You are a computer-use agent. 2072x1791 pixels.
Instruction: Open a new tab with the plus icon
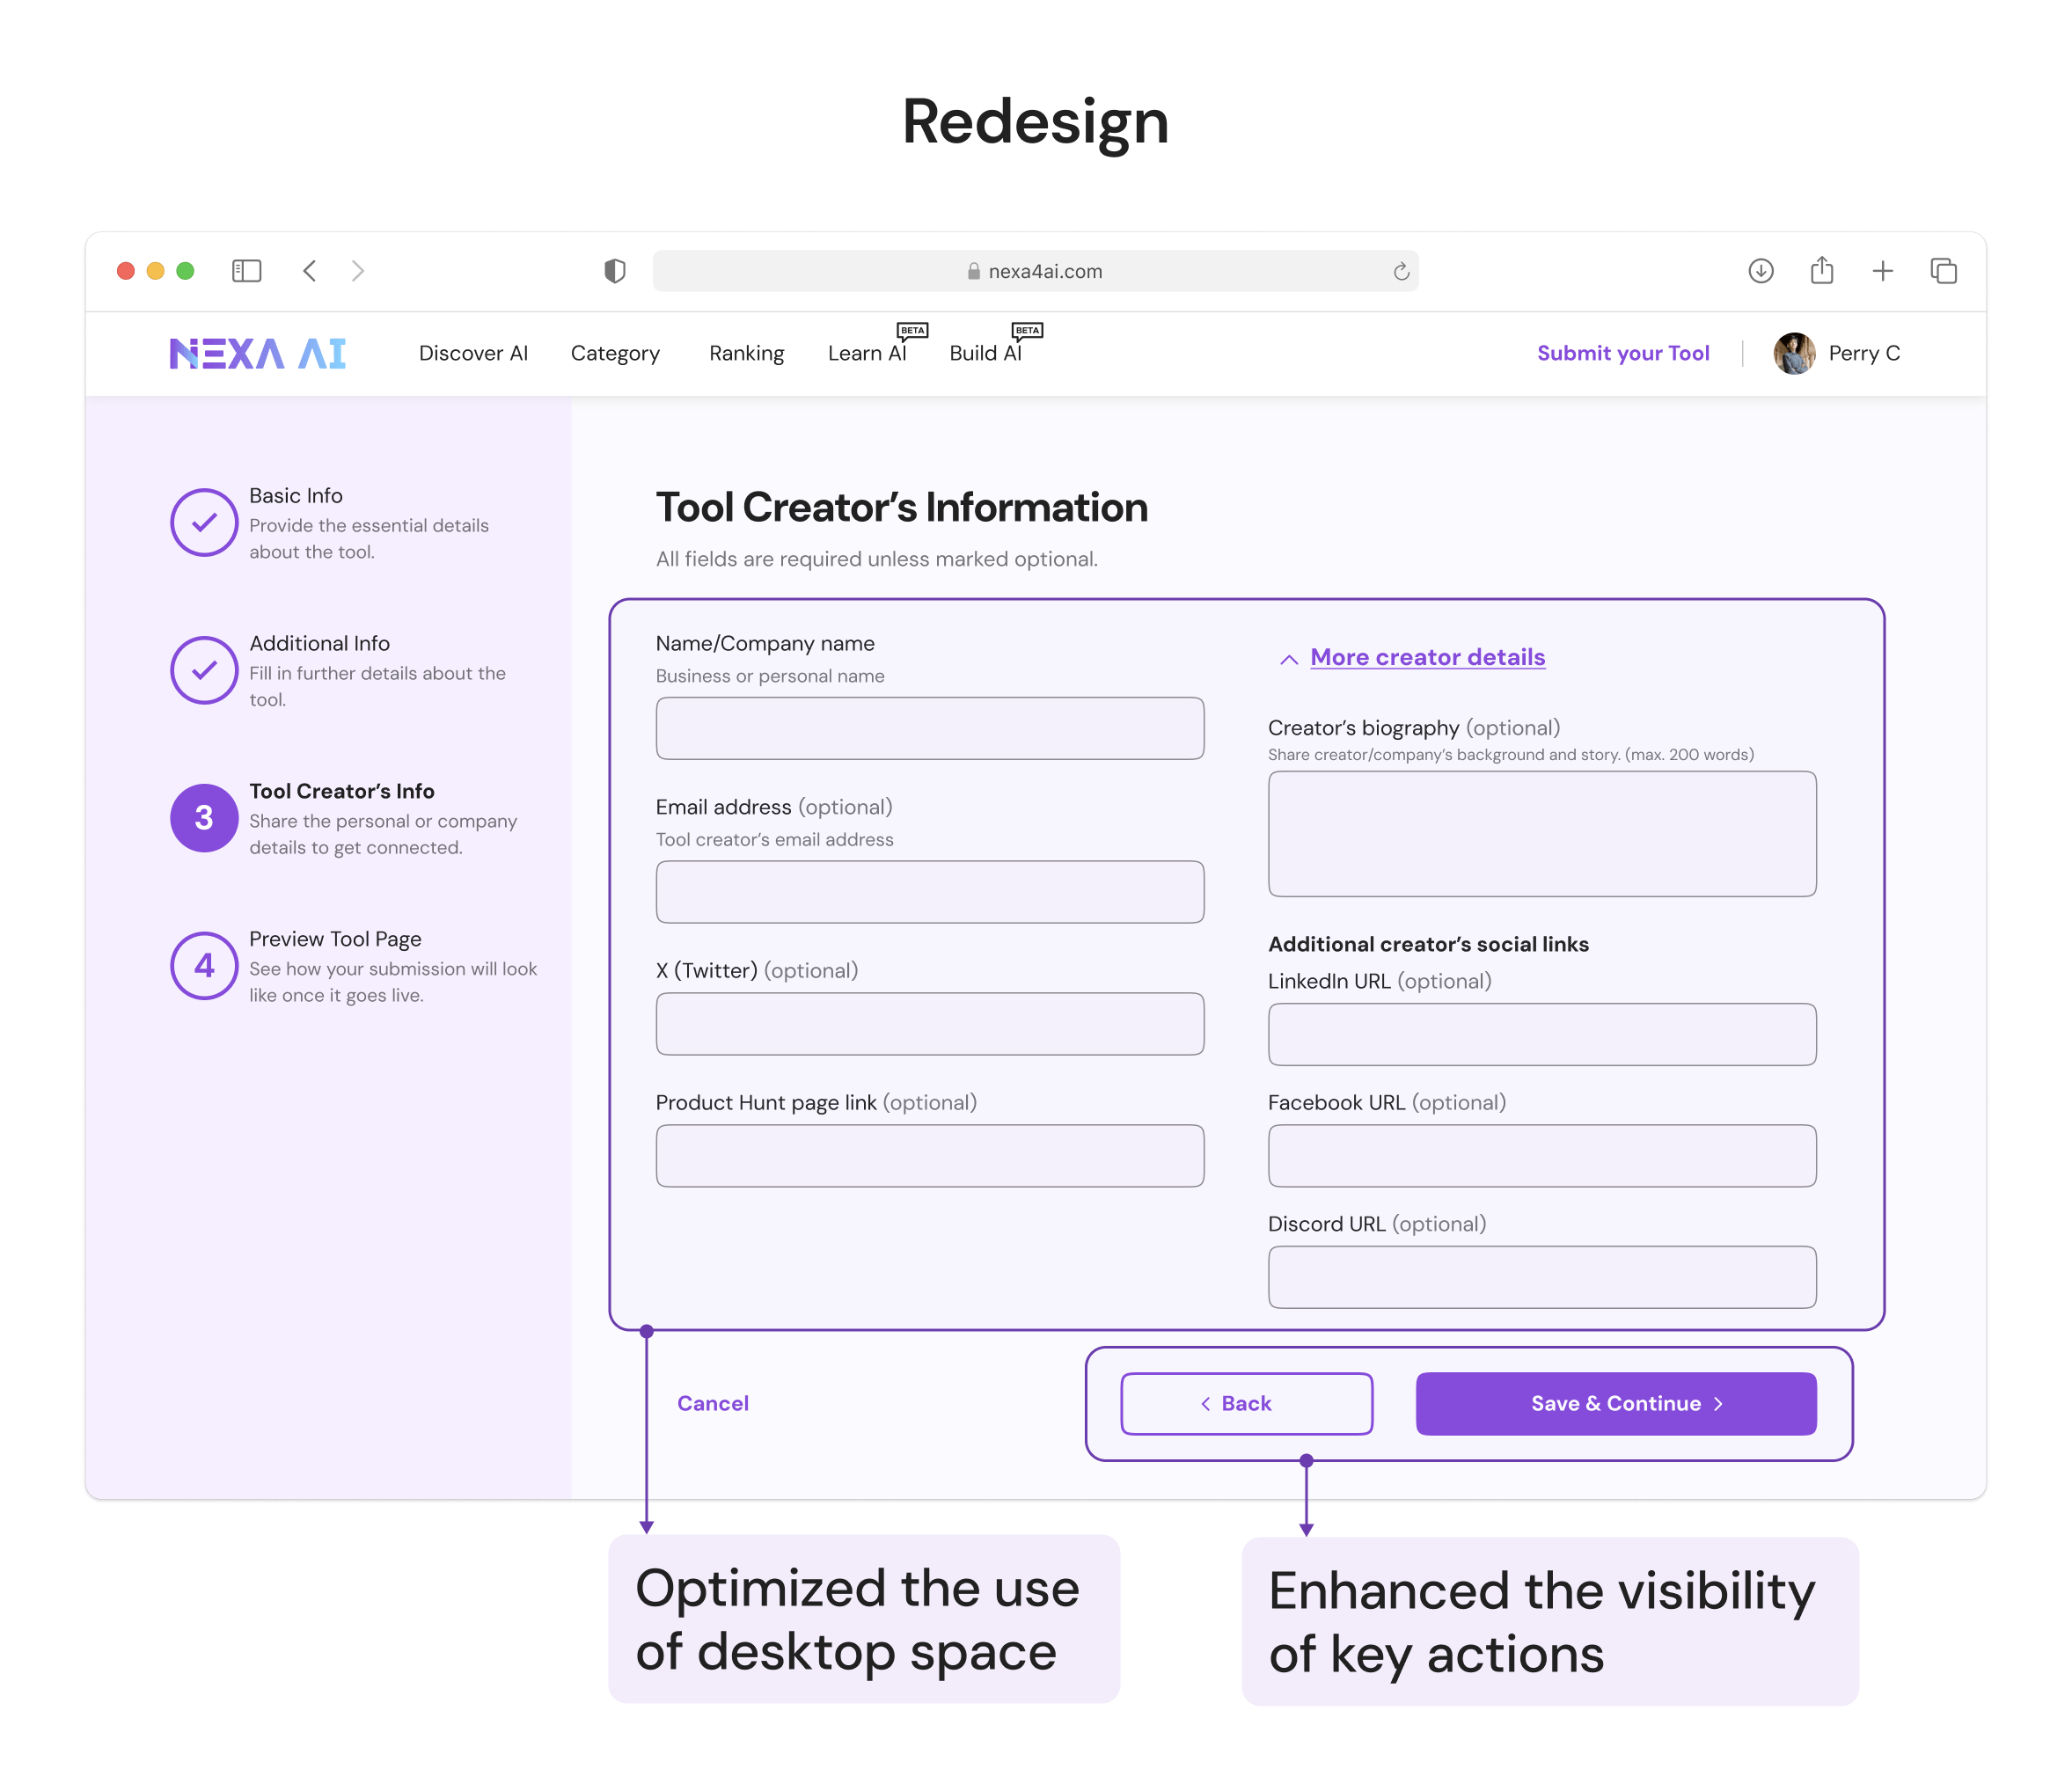click(x=1883, y=271)
